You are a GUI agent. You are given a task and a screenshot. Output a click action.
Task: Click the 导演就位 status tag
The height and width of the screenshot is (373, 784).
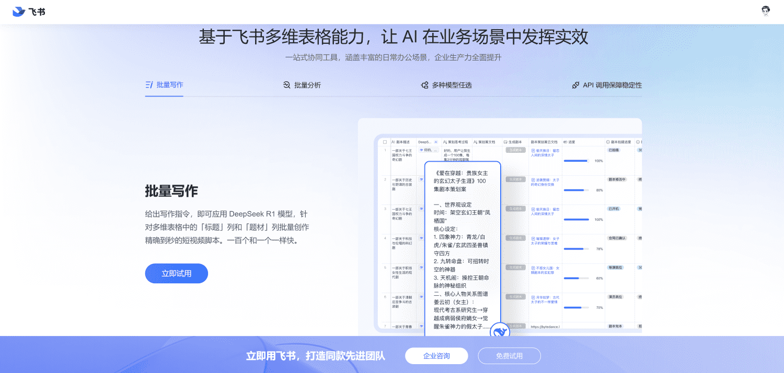click(615, 267)
